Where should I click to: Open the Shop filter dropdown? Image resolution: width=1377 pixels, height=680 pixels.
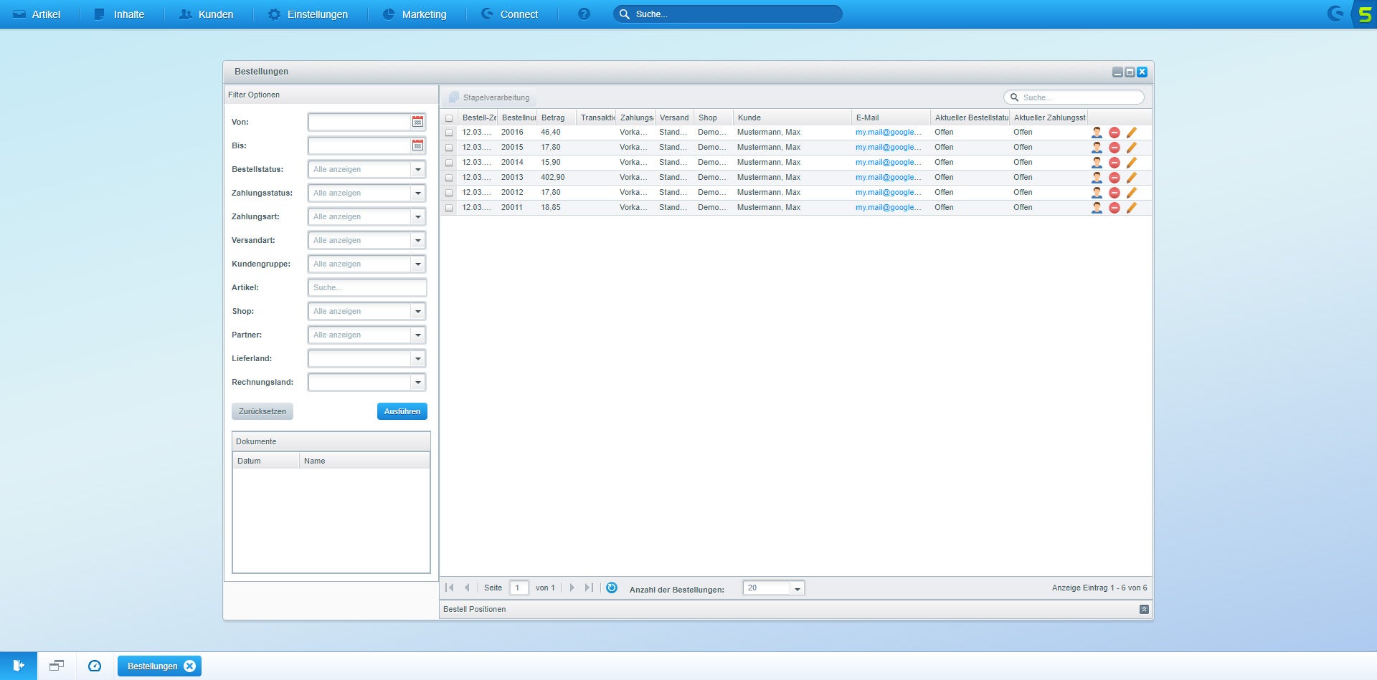(x=418, y=312)
